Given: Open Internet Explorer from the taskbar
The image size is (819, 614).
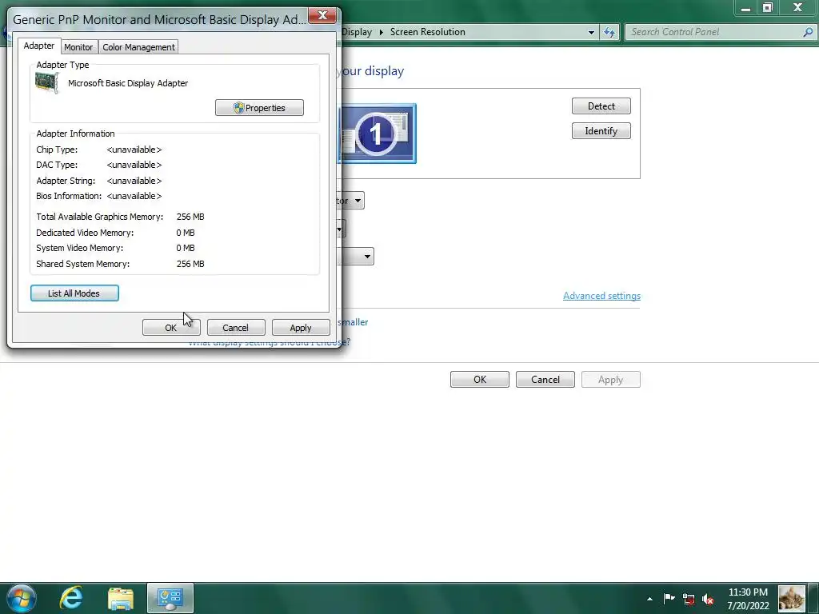Looking at the screenshot, I should point(71,598).
